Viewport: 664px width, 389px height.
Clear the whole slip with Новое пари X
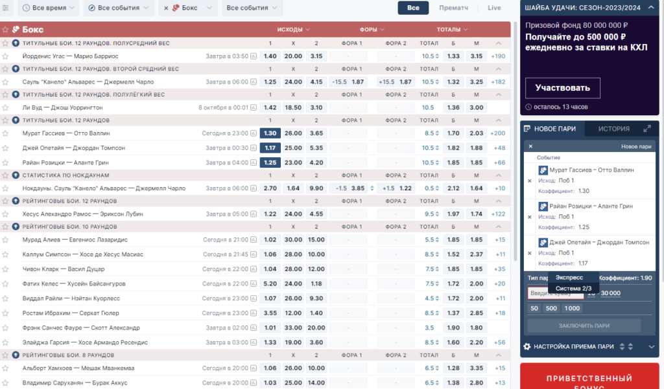(x=530, y=146)
